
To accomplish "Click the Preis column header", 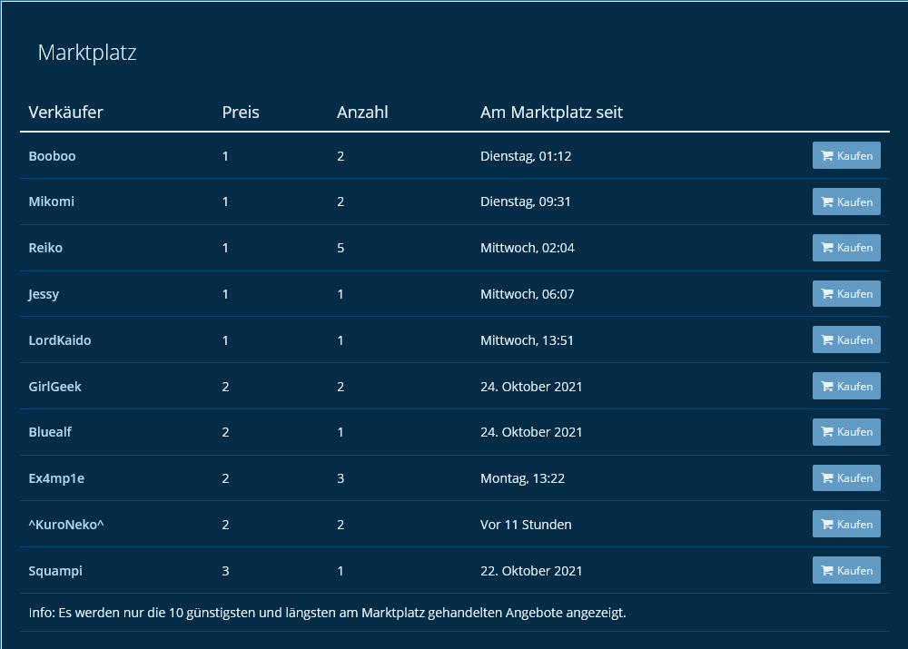I will tap(241, 113).
